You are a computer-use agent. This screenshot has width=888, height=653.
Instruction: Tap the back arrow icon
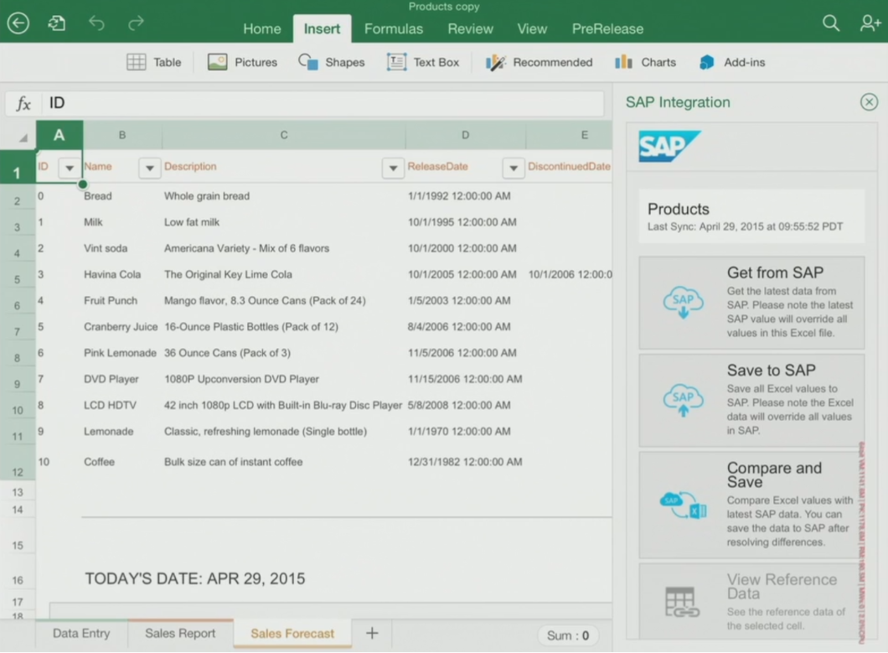click(18, 23)
